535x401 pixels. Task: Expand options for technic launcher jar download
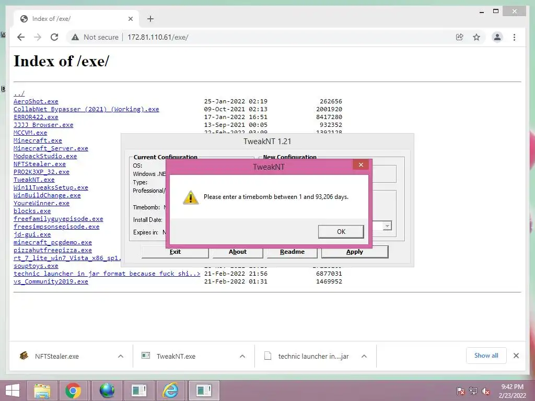[x=364, y=356]
